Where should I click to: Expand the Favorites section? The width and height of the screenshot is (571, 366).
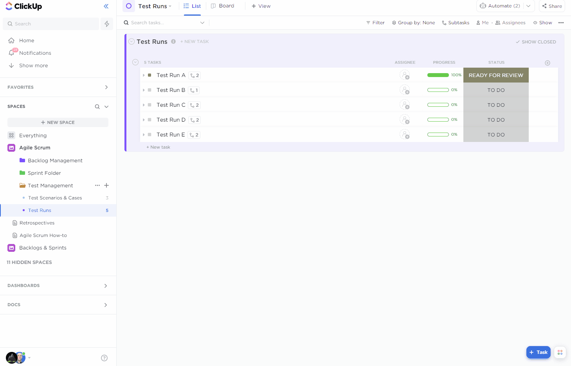pos(106,87)
